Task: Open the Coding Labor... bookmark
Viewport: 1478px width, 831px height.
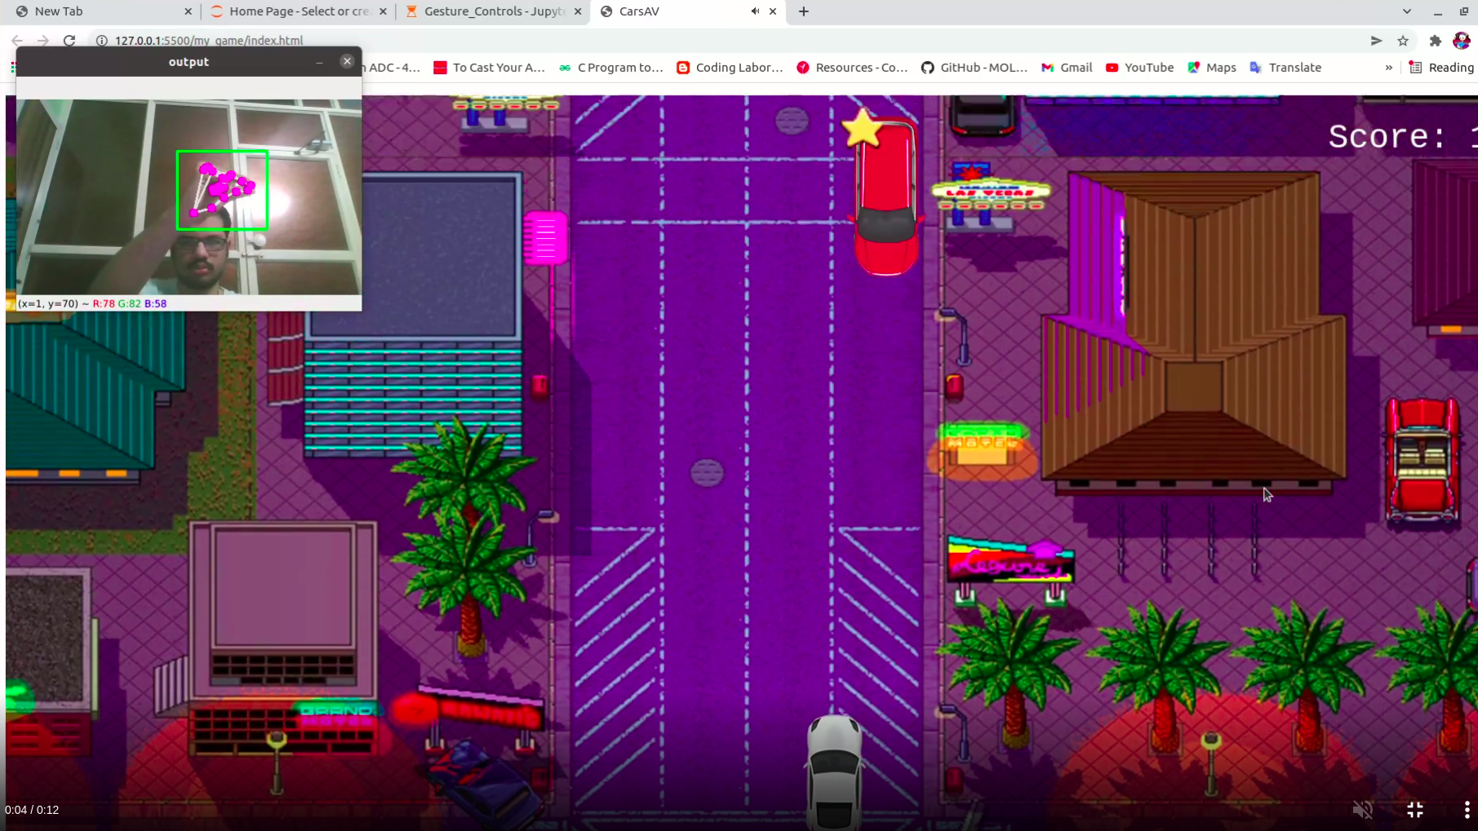Action: point(730,68)
